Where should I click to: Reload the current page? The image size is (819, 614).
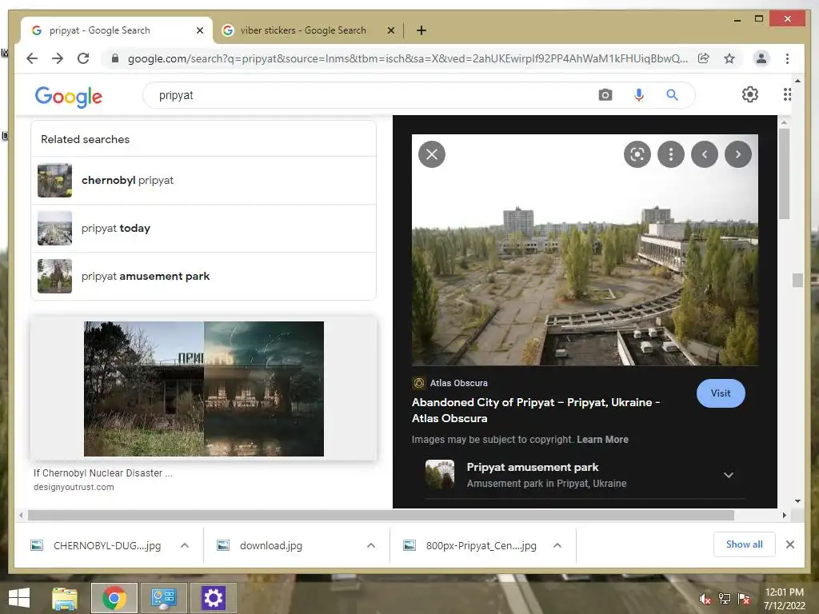pyautogui.click(x=83, y=58)
